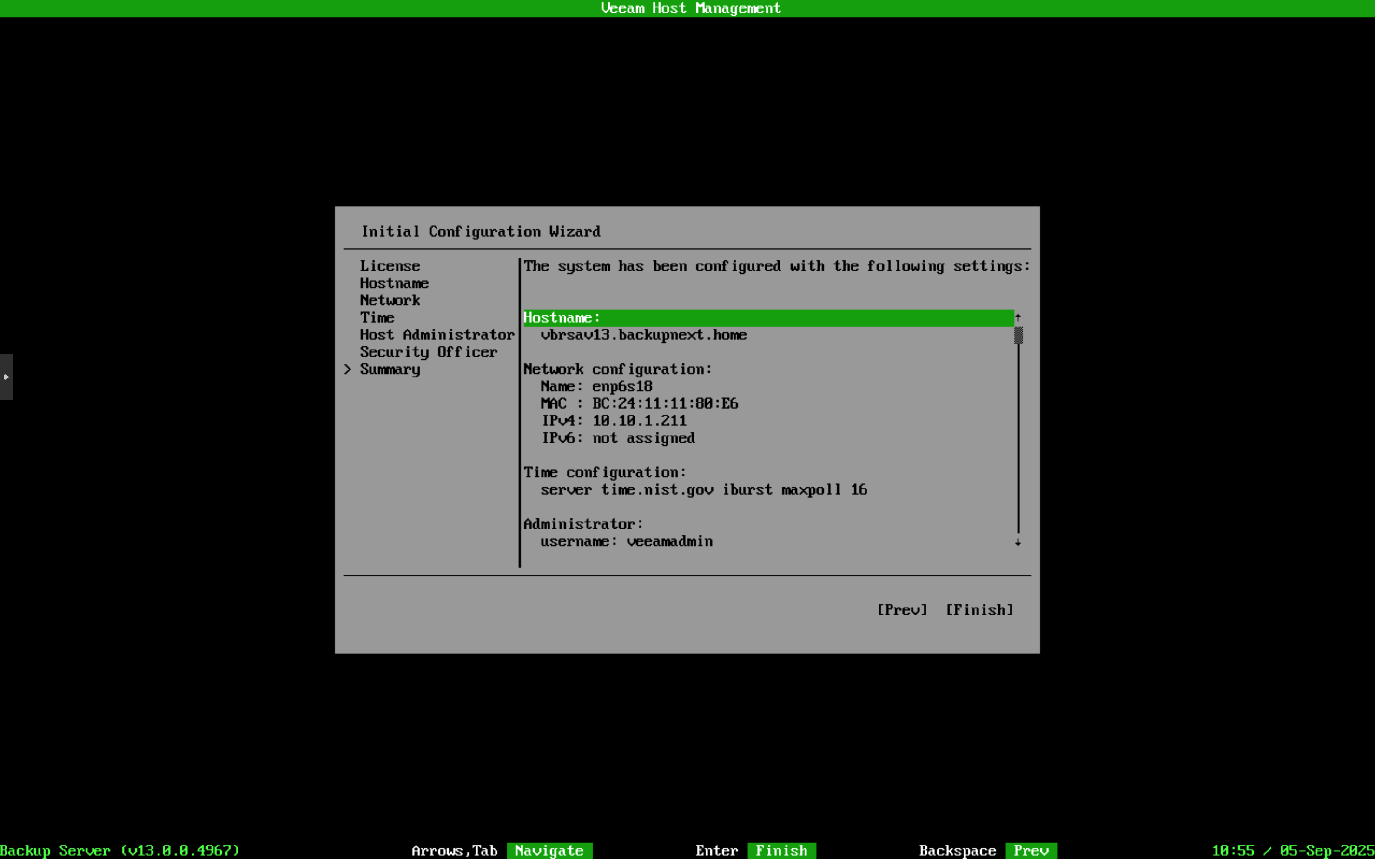Select the highlighted Hostname row
The image size is (1375, 859).
click(x=767, y=317)
